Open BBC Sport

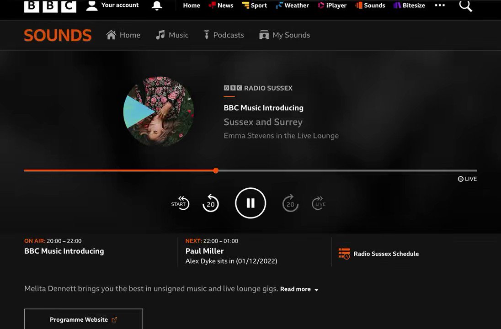coord(255,5)
